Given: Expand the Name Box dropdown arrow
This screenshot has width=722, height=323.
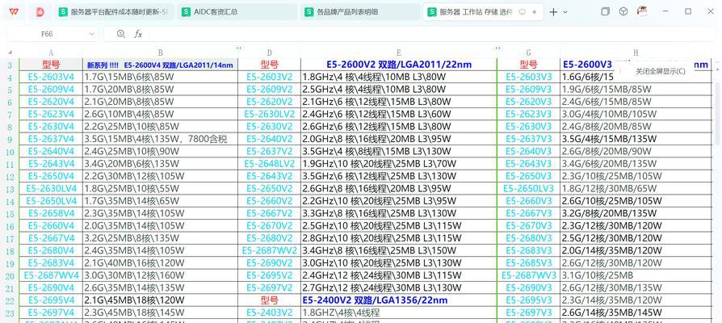Looking at the screenshot, I should pyautogui.click(x=91, y=34).
